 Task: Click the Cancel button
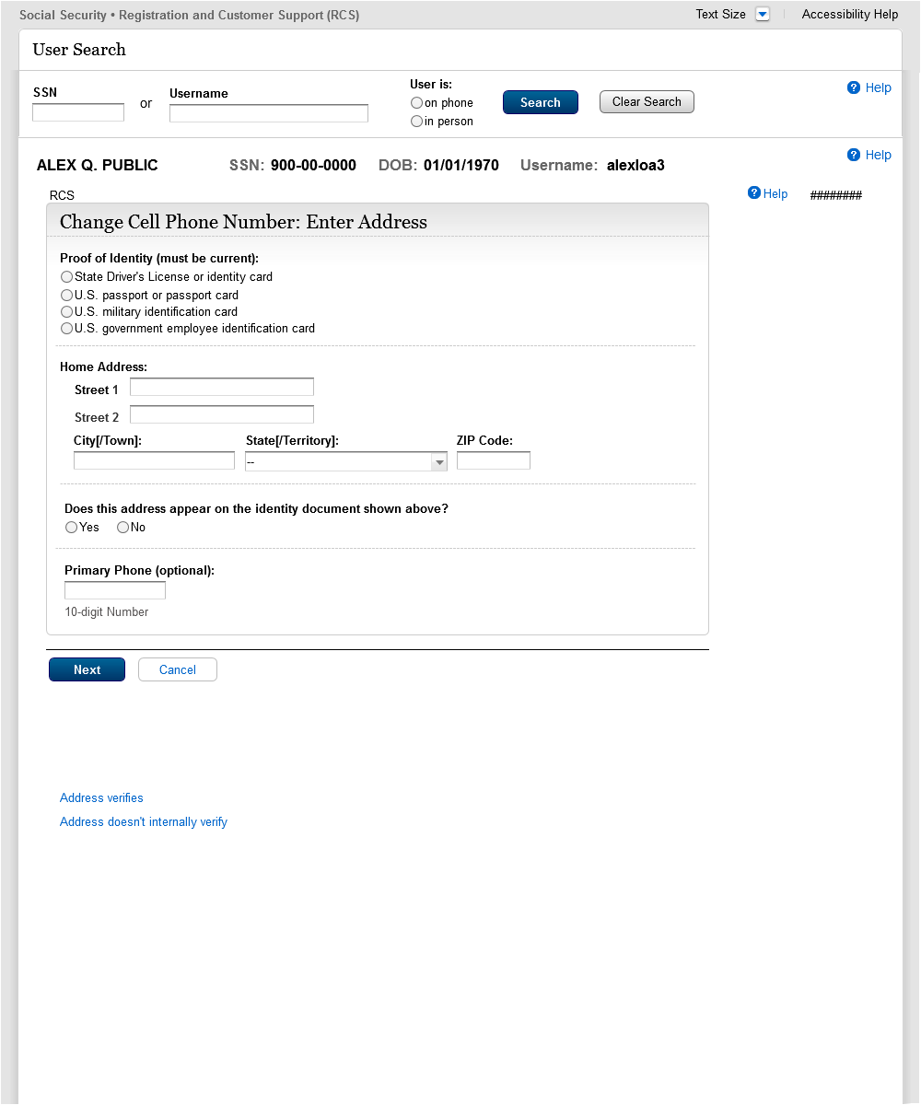click(178, 669)
